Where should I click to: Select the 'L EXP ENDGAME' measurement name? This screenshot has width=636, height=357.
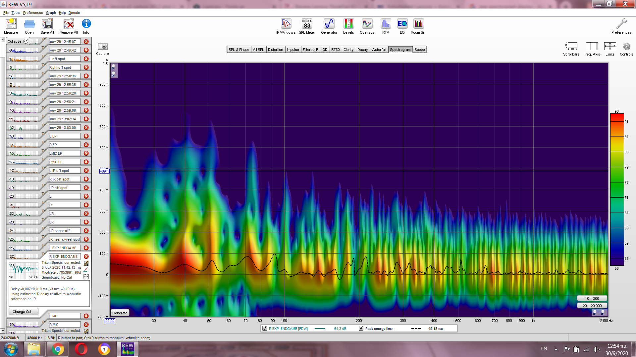tap(65, 248)
